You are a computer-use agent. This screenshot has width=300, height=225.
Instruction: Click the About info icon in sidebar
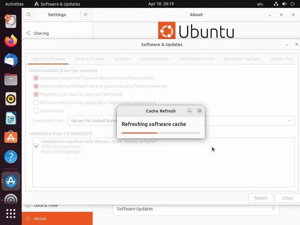tap(28, 218)
